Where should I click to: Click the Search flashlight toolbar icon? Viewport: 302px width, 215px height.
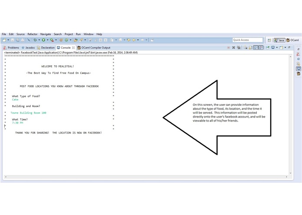tap(81, 40)
